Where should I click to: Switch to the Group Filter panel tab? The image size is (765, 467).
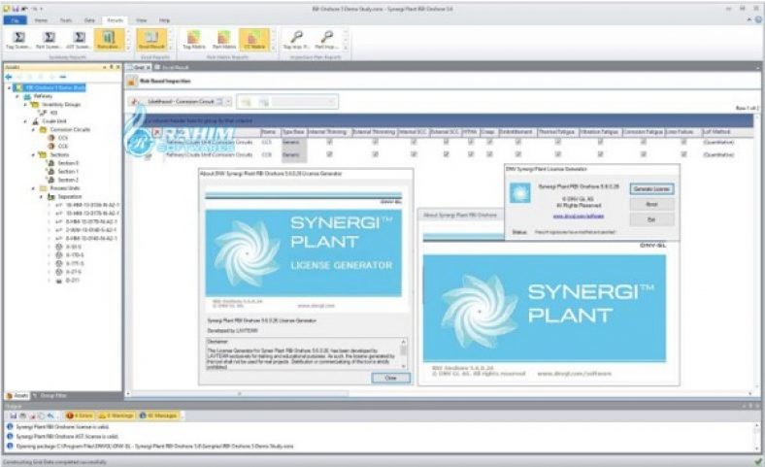(50, 396)
